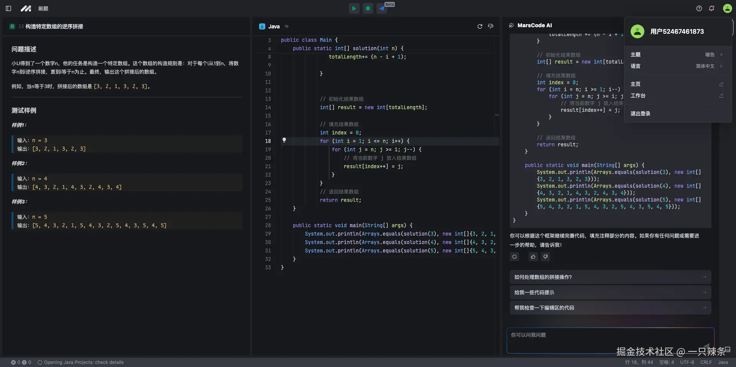
Task: Click the code format icon in editor header
Action: tap(491, 26)
